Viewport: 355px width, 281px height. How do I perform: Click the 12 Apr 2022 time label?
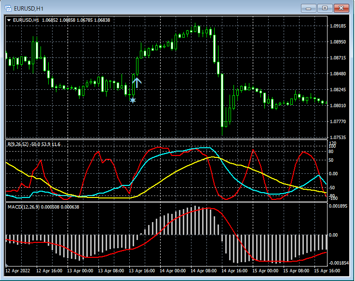18,271
